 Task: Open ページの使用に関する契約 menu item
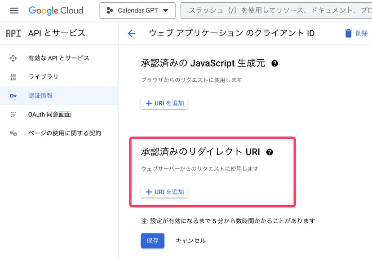[x=64, y=133]
